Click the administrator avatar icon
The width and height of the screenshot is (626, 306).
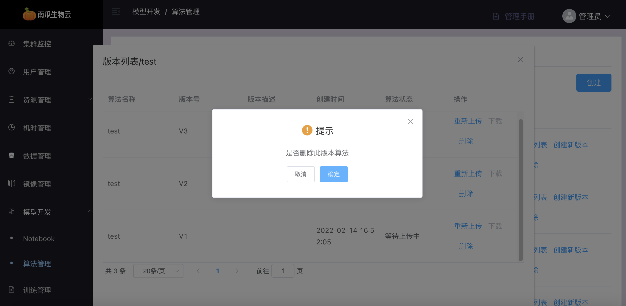pyautogui.click(x=569, y=16)
